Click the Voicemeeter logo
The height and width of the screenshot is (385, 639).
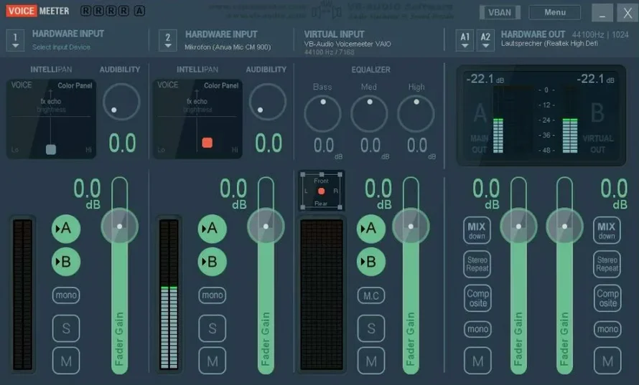point(37,11)
